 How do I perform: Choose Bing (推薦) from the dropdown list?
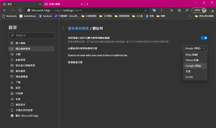pos(192,55)
